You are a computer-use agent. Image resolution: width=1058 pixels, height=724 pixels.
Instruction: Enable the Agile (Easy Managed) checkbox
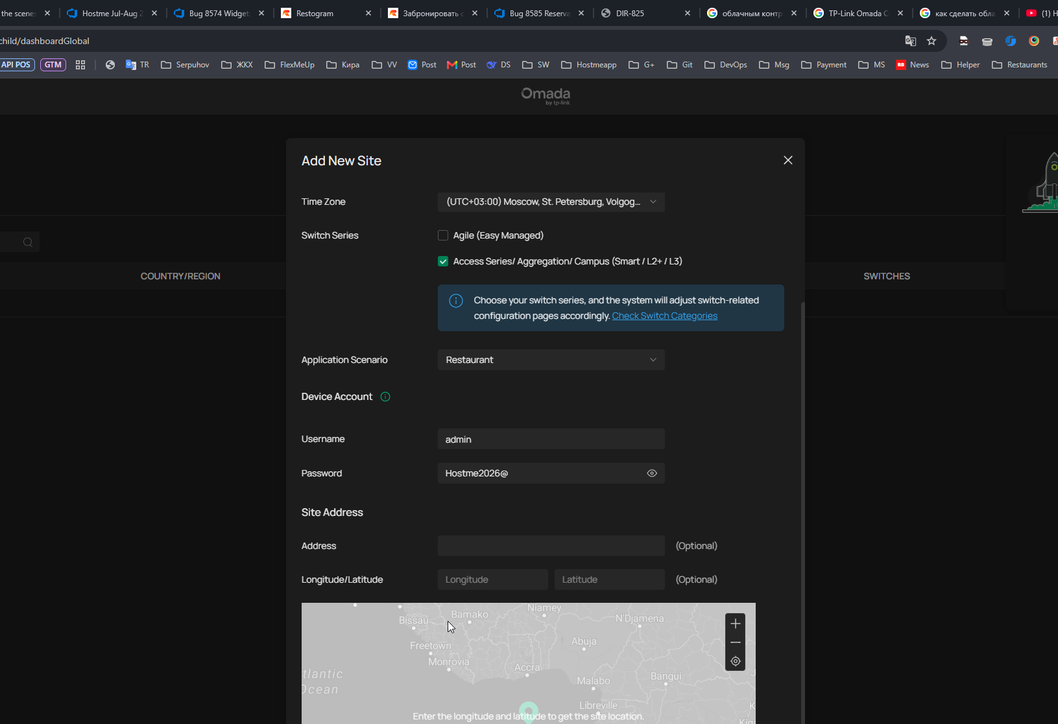(443, 235)
